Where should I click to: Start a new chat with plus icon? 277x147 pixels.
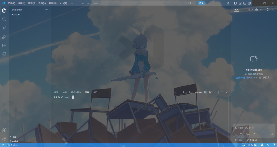[x=249, y=9]
